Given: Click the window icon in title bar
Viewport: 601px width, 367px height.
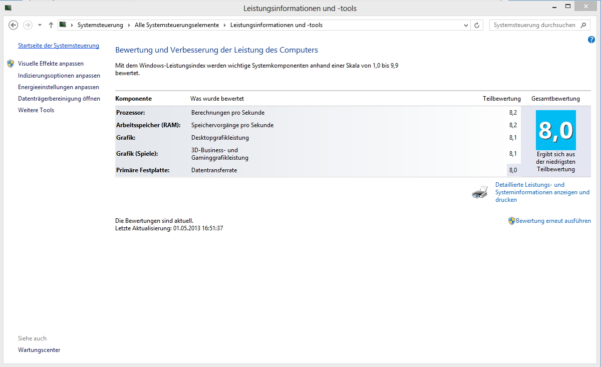Looking at the screenshot, I should pyautogui.click(x=9, y=8).
